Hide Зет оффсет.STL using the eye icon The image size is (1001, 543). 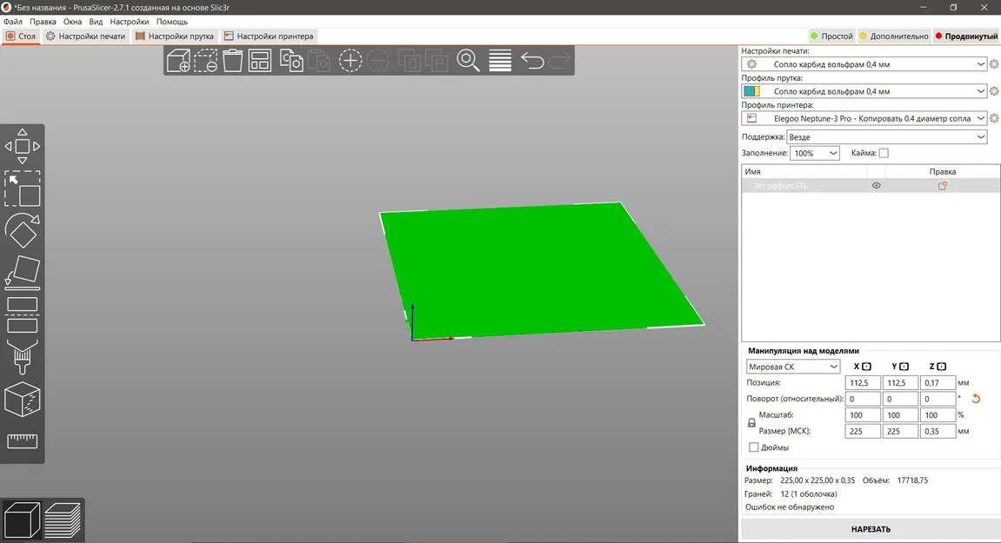click(x=876, y=185)
